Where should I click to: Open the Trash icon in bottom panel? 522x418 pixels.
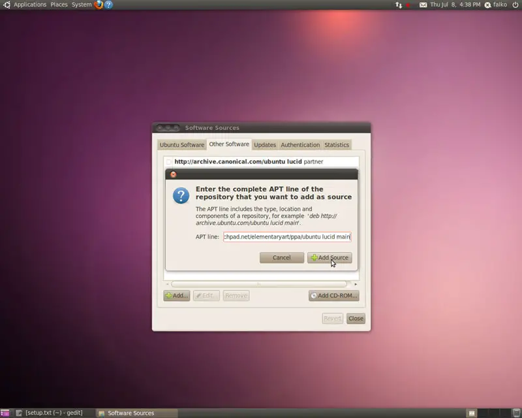[516, 413]
